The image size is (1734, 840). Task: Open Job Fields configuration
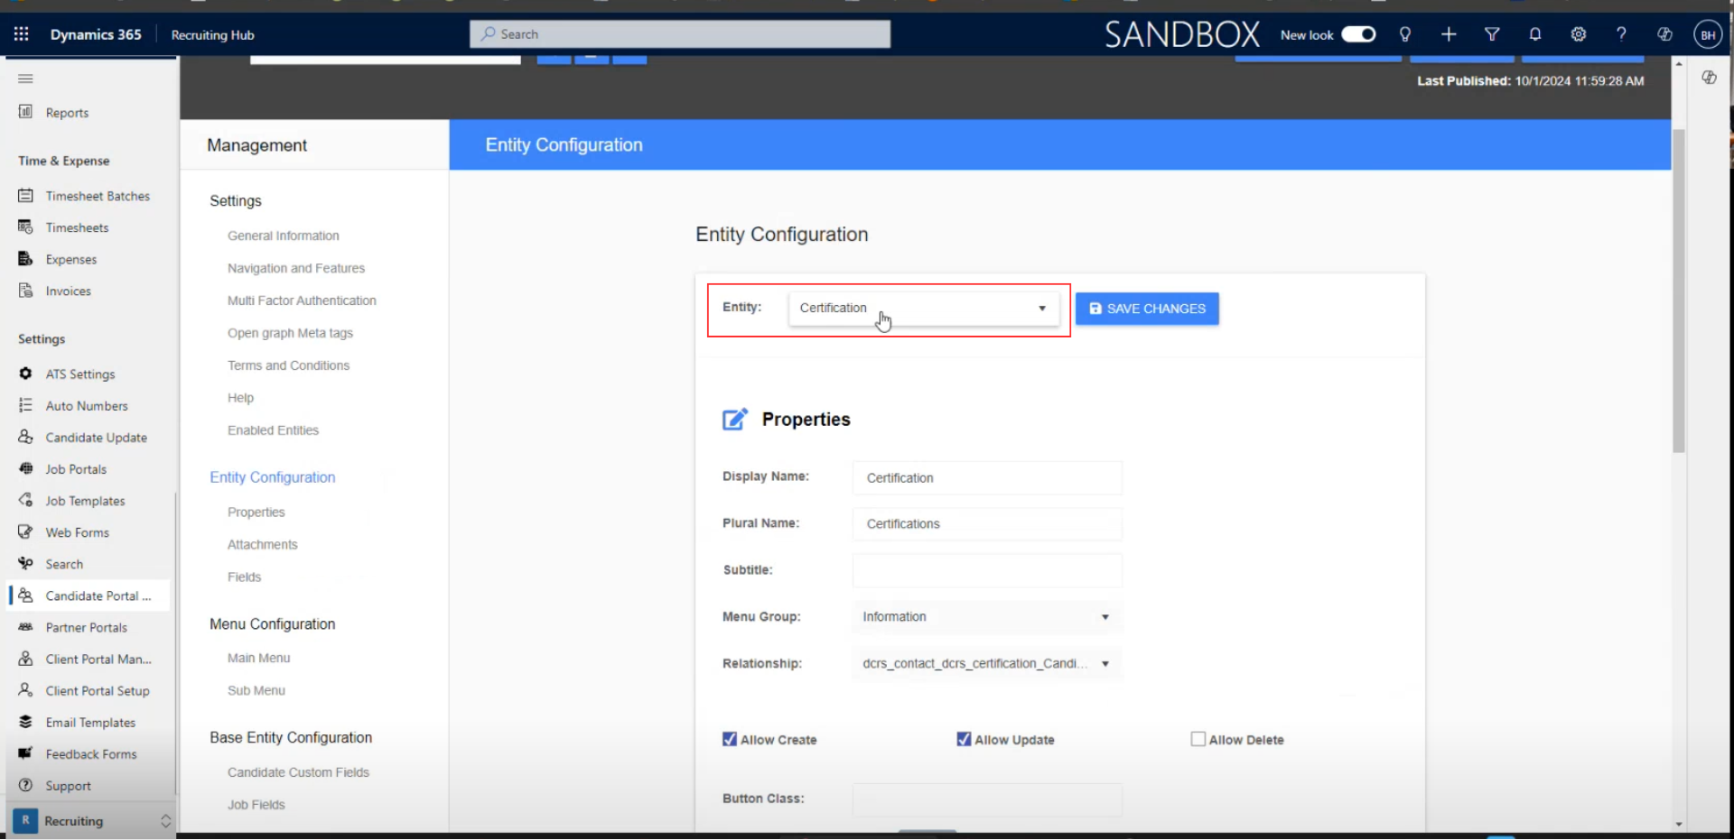(256, 805)
